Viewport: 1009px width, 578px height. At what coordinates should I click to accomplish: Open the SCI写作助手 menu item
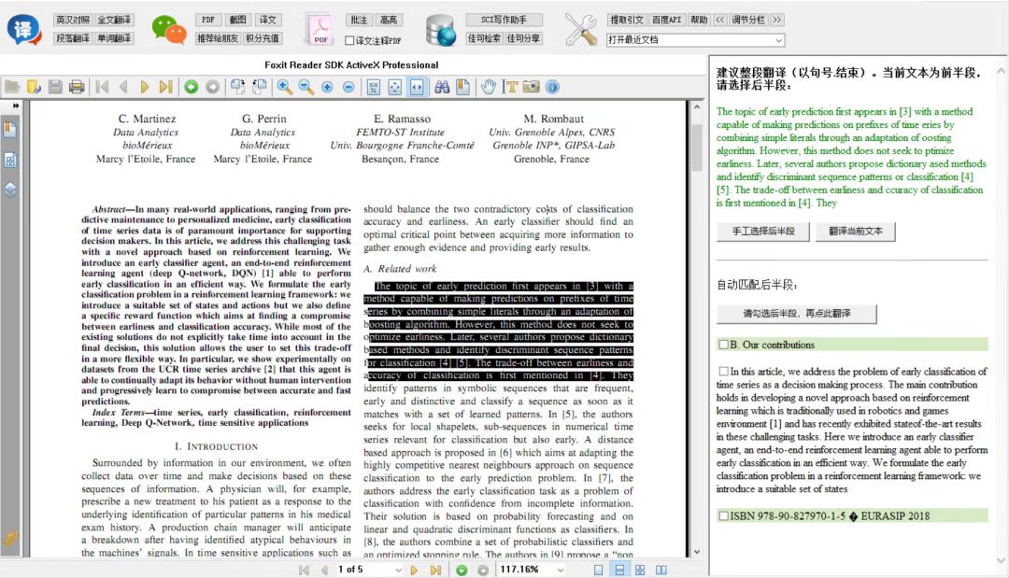pos(504,20)
